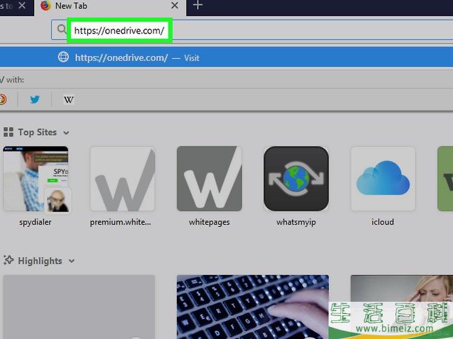Search with the Wikipedia search engine icon
Image resolution: width=453 pixels, height=339 pixels.
[x=68, y=100]
